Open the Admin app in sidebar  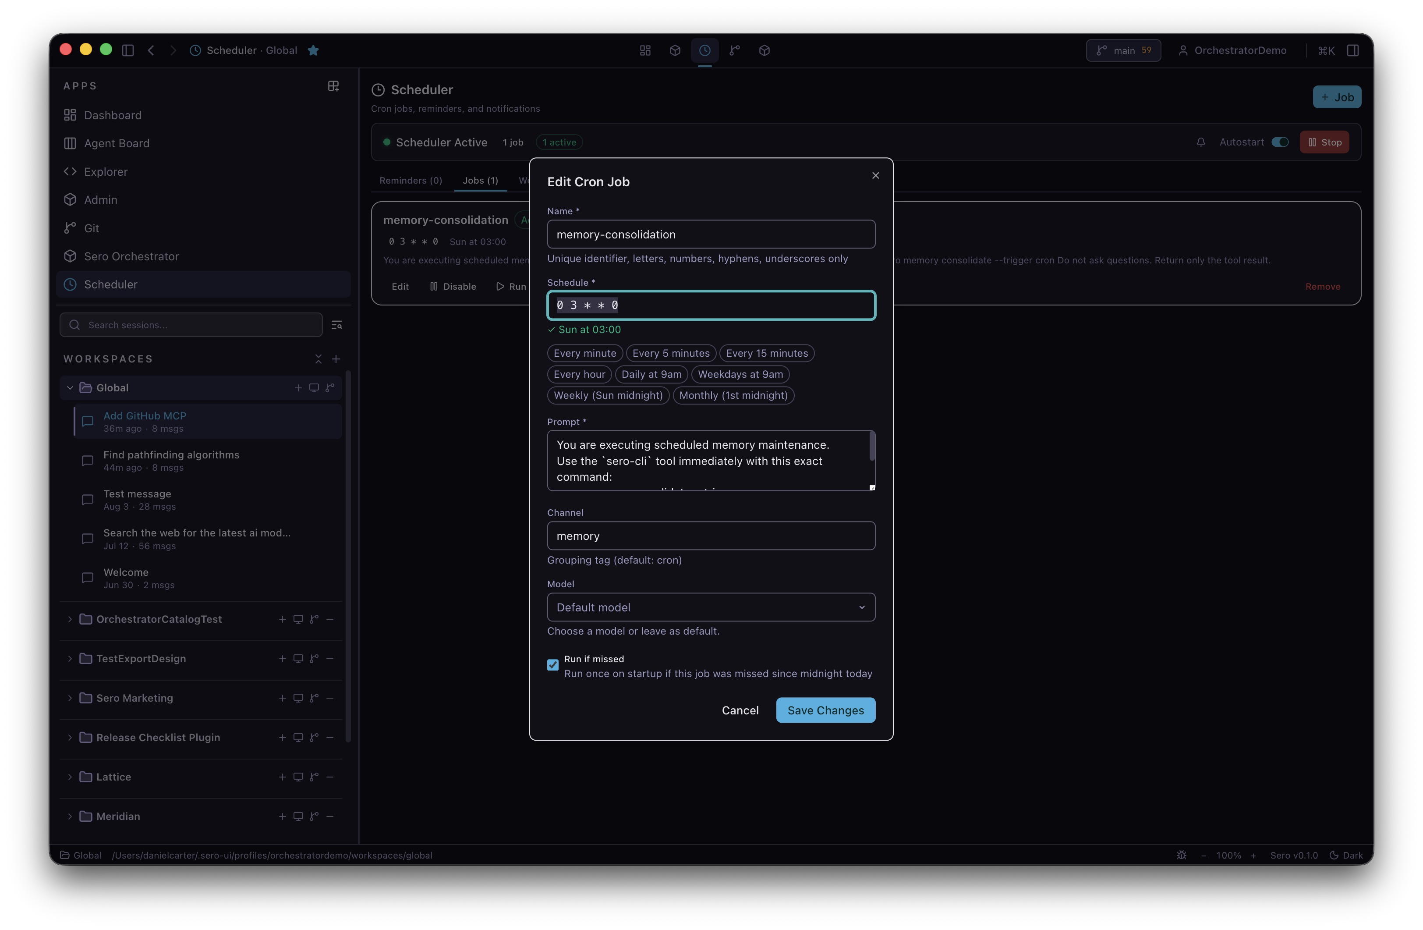[203, 200]
